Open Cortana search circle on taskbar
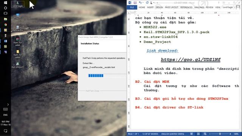The height and width of the screenshot is (136, 242). (x=5, y=8)
